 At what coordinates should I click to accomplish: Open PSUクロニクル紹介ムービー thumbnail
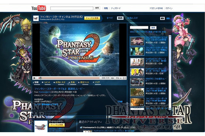[x=137, y=82]
